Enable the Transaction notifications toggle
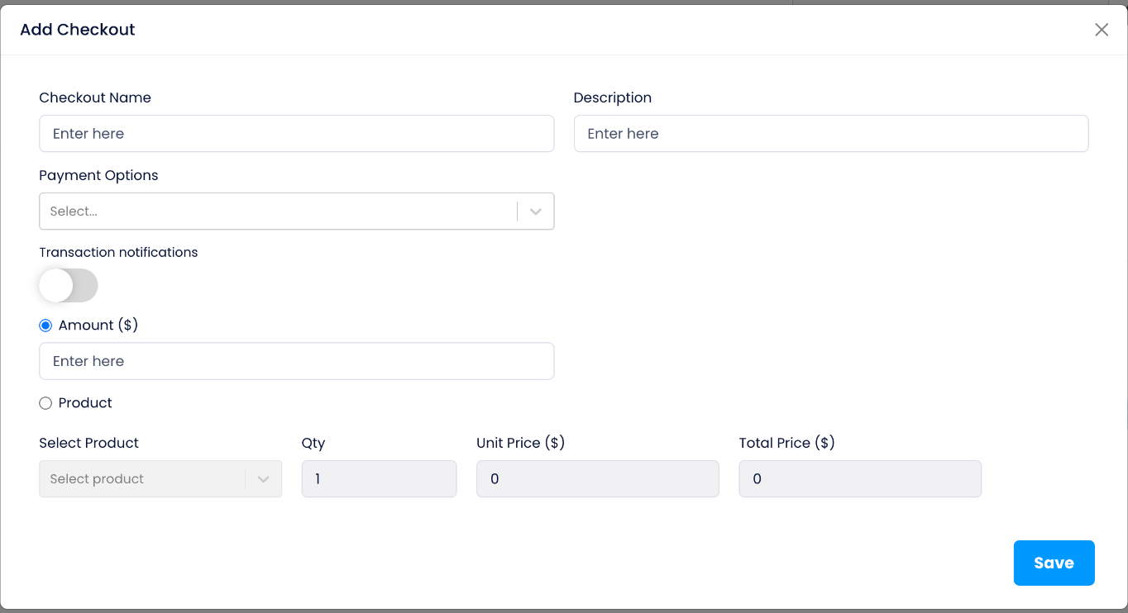1128x613 pixels. coord(69,286)
